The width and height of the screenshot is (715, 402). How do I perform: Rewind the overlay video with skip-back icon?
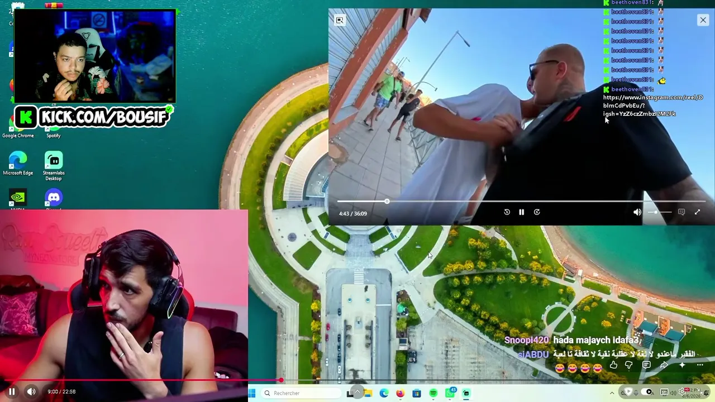click(x=507, y=212)
